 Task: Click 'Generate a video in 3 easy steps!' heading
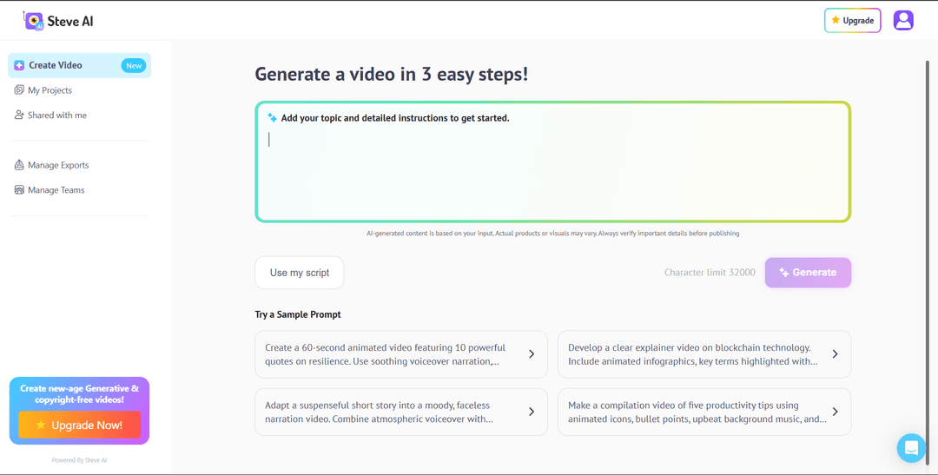click(x=391, y=74)
